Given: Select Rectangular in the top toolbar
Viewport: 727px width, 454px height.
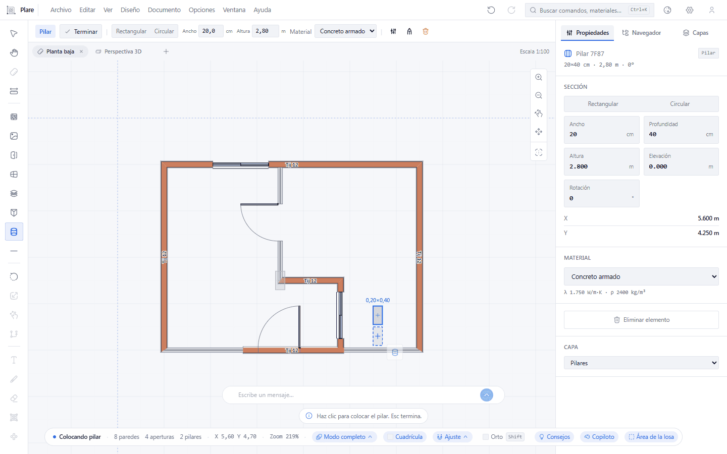Looking at the screenshot, I should [131, 31].
